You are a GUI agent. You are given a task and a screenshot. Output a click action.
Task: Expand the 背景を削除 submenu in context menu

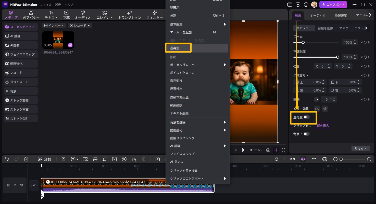coord(198,122)
